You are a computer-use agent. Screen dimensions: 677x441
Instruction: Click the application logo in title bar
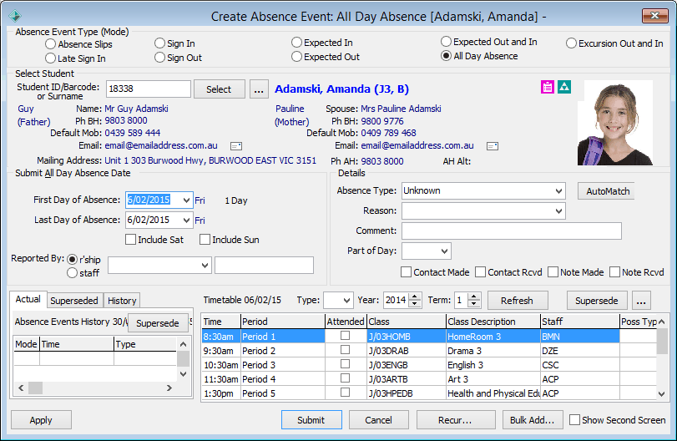[x=15, y=16]
